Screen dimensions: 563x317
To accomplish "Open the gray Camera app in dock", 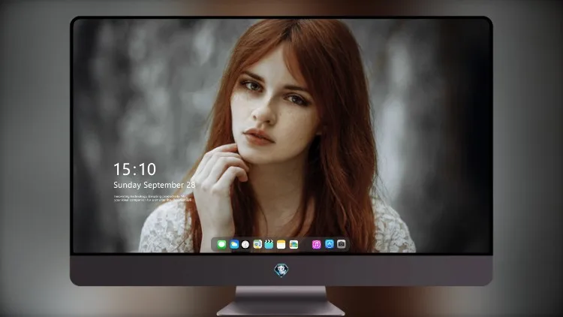I will (x=342, y=244).
